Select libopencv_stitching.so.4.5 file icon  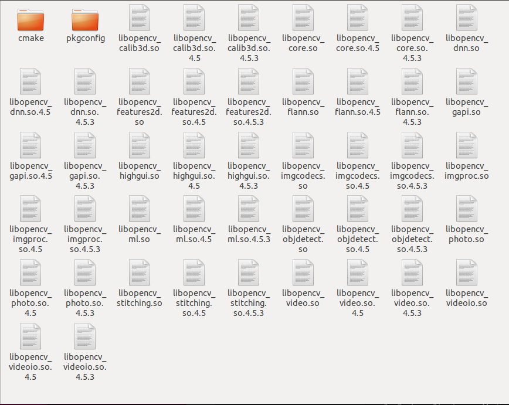point(194,273)
